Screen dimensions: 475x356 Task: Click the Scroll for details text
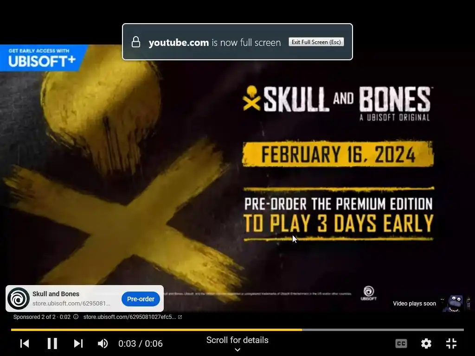click(237, 340)
